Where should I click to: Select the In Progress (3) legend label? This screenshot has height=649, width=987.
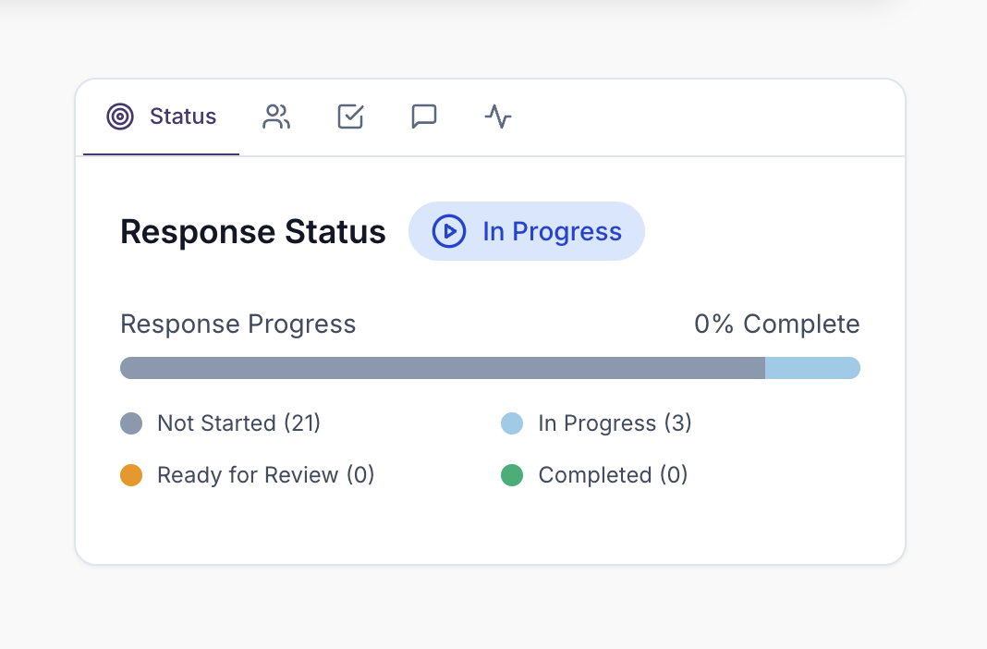click(615, 423)
